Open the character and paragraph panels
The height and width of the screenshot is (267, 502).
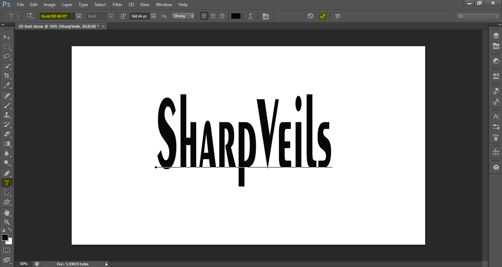266,16
